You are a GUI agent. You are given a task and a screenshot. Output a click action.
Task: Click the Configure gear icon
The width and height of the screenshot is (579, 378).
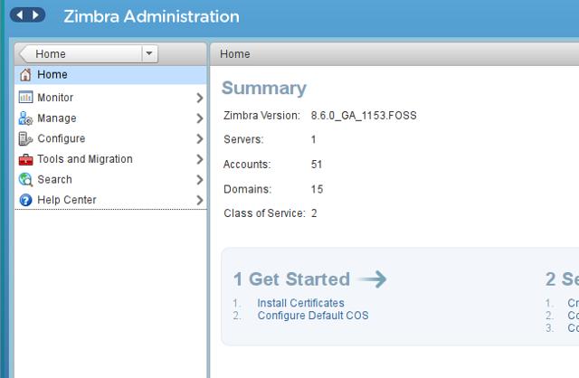coord(25,139)
